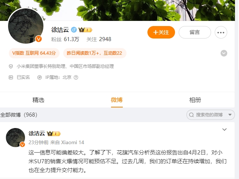Click the magnifier icon in weibo search box

click(x=191, y=115)
